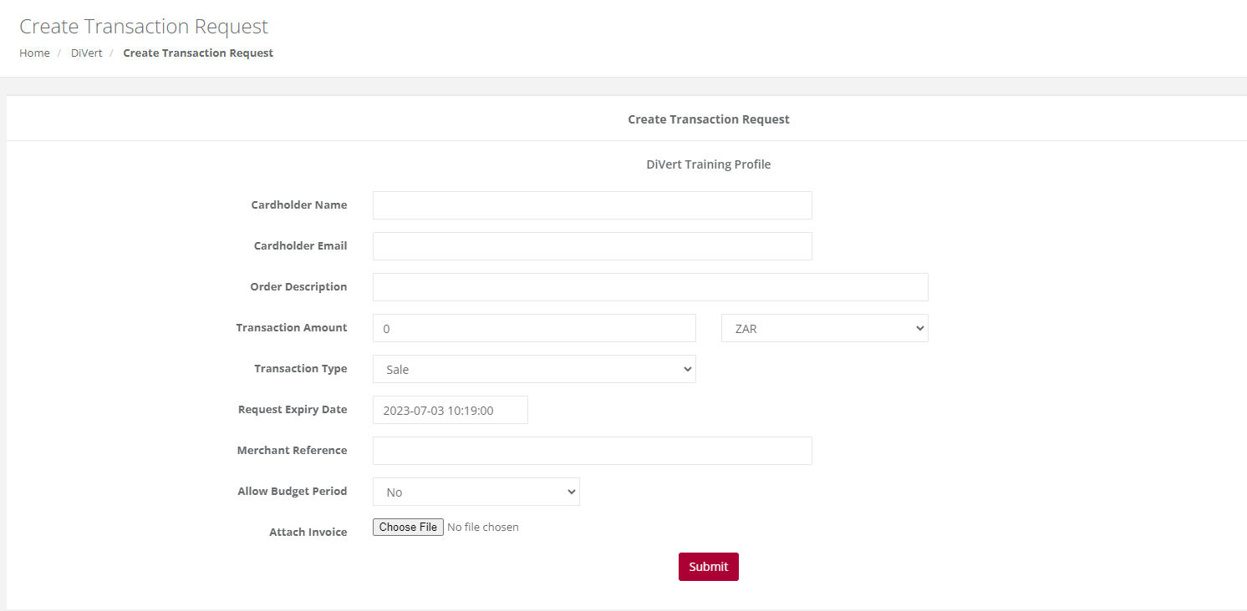Open the DiVert breadcrumb link
This screenshot has height=611, width=1247.
tap(86, 53)
